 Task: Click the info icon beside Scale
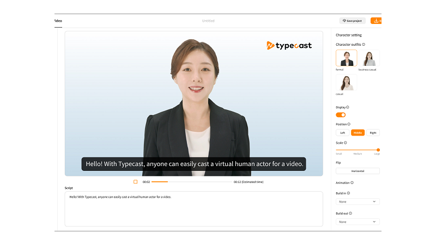pos(346,143)
